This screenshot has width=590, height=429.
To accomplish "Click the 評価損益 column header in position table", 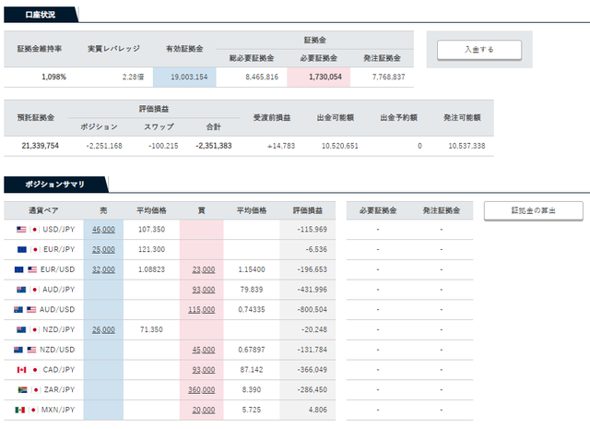I will pyautogui.click(x=308, y=210).
